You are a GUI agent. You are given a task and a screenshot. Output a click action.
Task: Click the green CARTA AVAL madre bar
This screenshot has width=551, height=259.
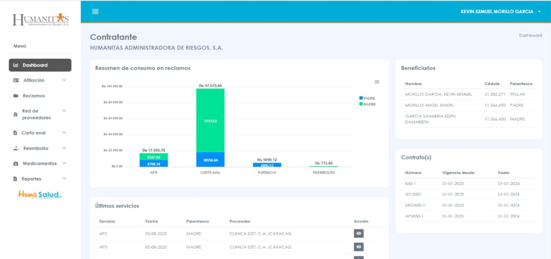click(210, 121)
